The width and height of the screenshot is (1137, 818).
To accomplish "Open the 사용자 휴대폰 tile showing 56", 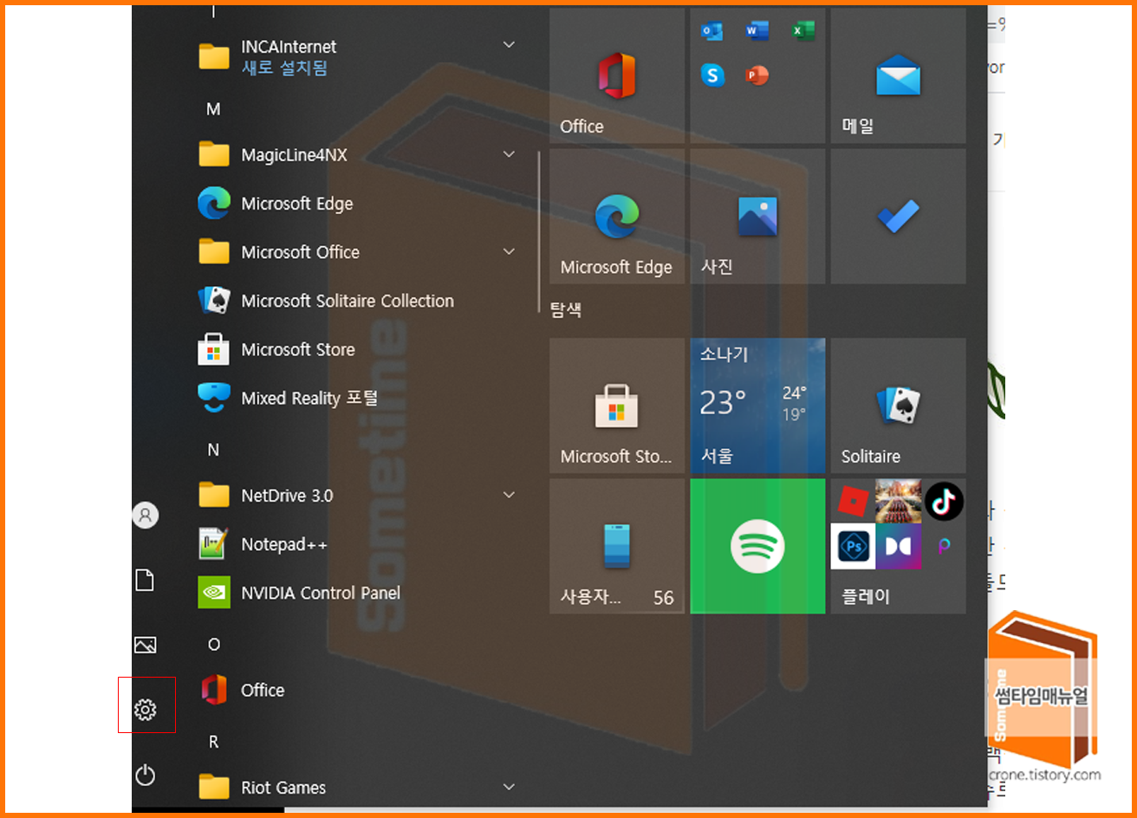I will (x=617, y=546).
